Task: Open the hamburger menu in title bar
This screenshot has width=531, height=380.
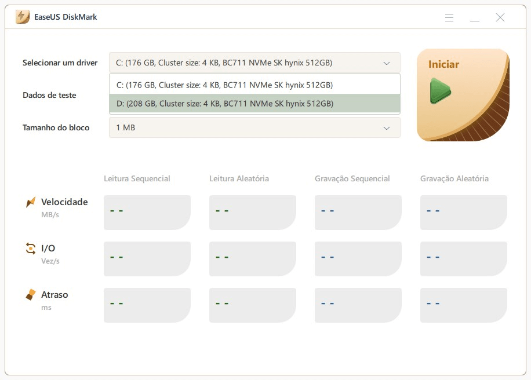Action: [x=449, y=17]
